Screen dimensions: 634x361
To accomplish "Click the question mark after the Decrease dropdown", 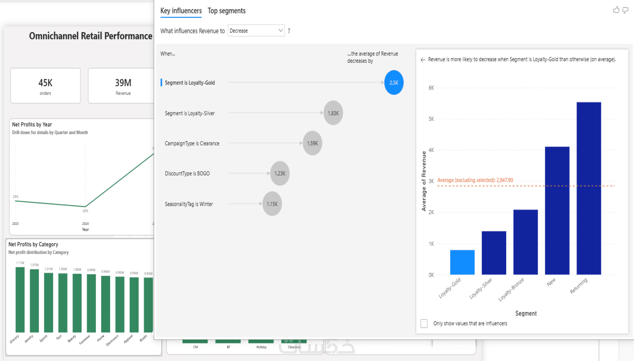I will tap(289, 31).
